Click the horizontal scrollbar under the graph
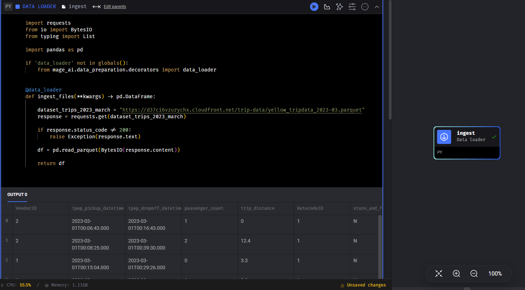The height and width of the screenshot is (290, 525). pyautogui.click(x=467, y=289)
